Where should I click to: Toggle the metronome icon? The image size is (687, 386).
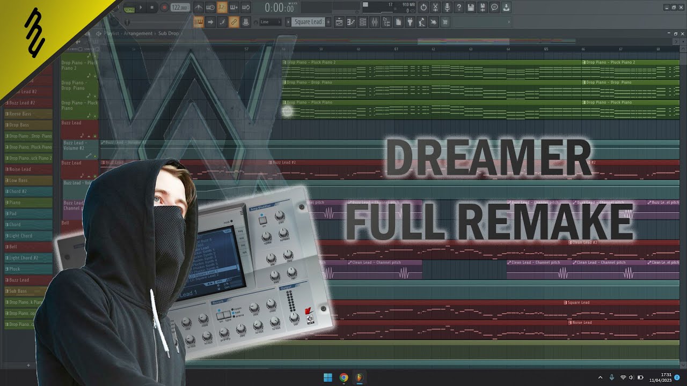[199, 8]
